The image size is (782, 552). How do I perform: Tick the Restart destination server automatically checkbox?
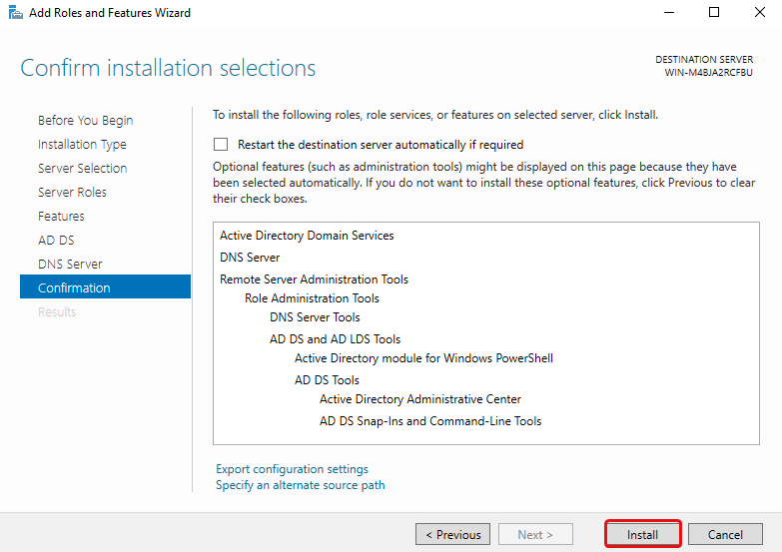(221, 145)
